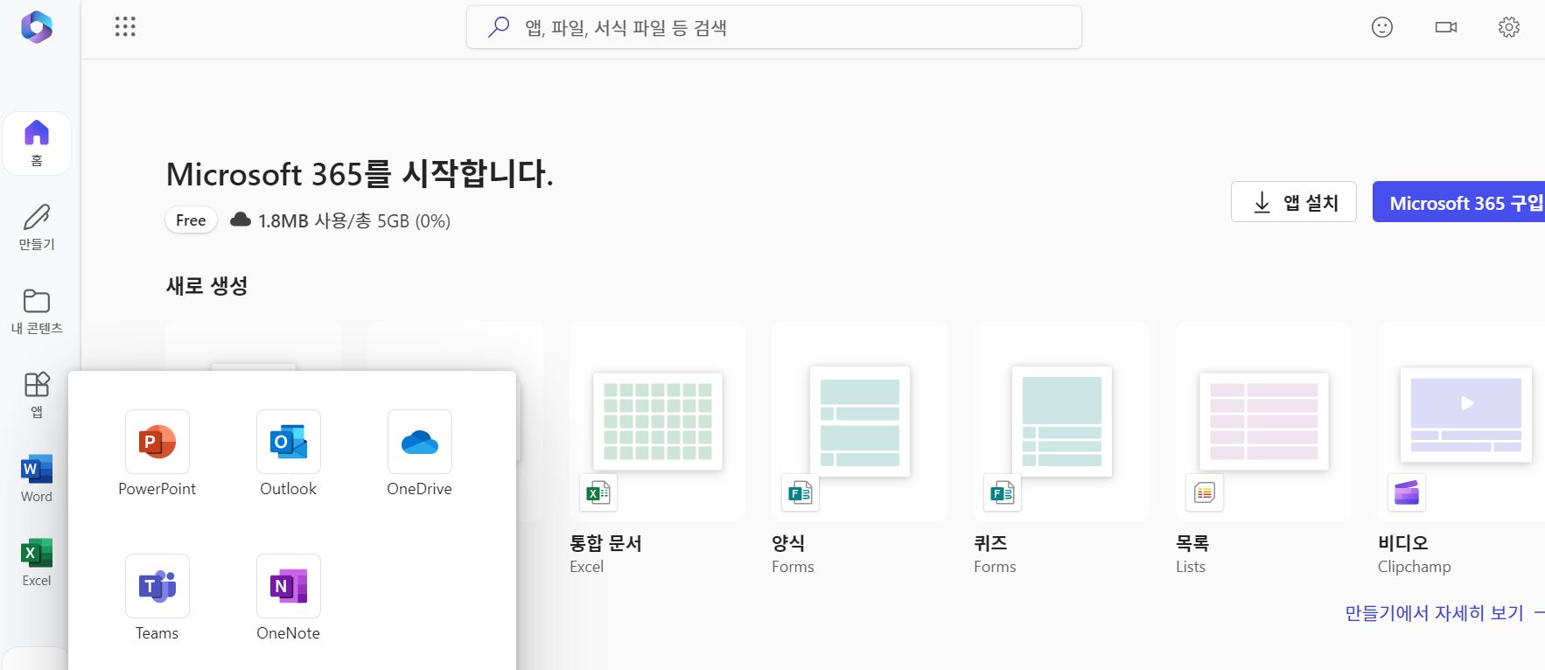Create a new Forms 퀴즈 thumbnail
The image size is (1545, 670).
point(1062,422)
